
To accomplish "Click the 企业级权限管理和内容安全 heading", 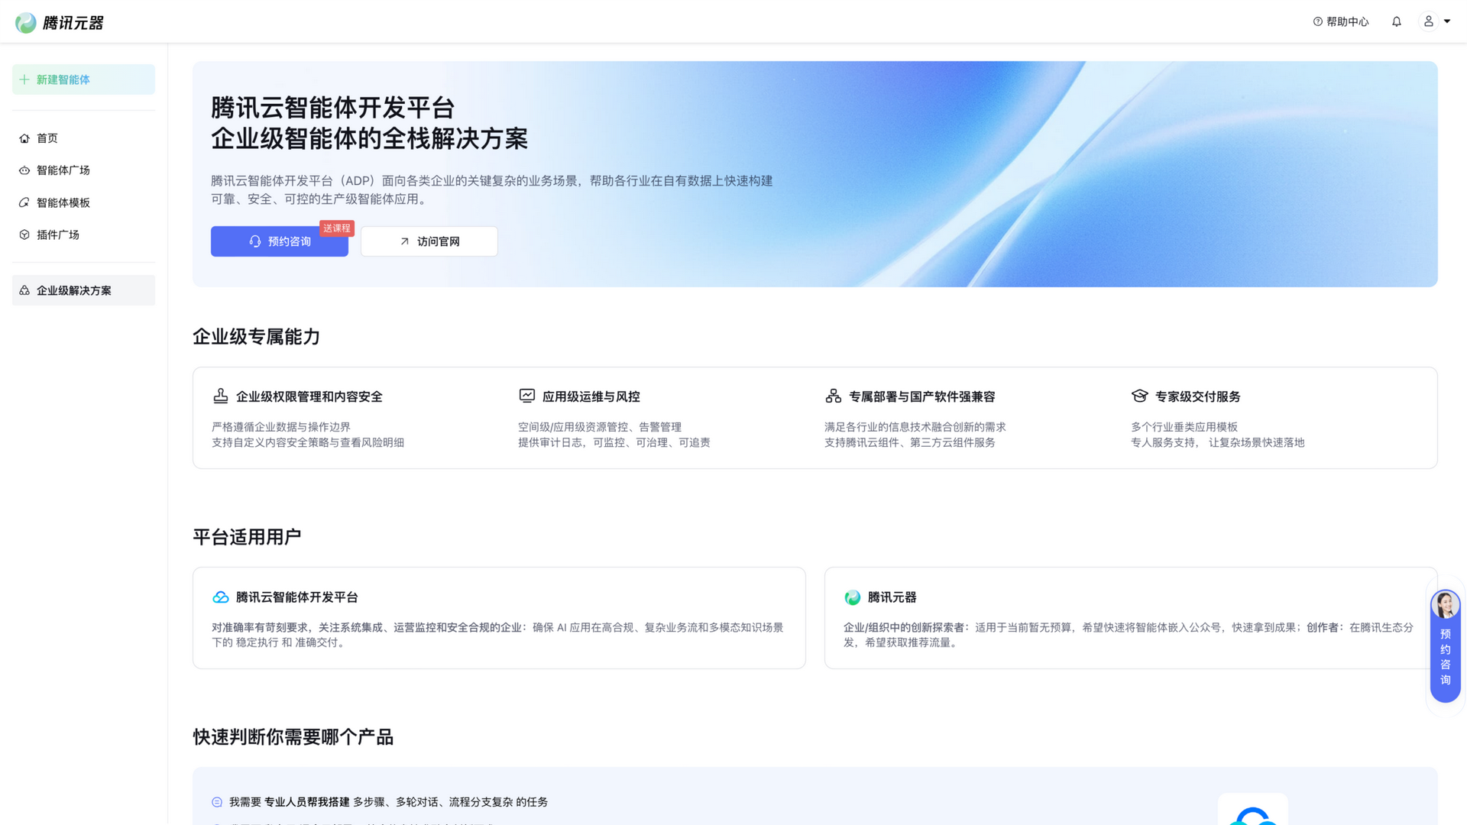I will pos(309,396).
